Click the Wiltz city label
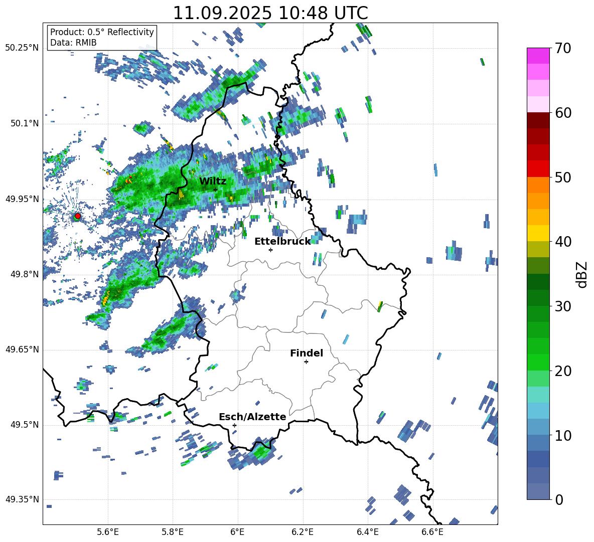Viewport: 594px width, 542px height. [x=213, y=182]
